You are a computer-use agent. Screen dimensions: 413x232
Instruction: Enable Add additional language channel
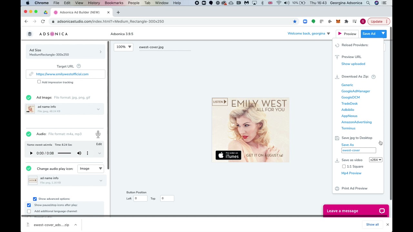29,211
